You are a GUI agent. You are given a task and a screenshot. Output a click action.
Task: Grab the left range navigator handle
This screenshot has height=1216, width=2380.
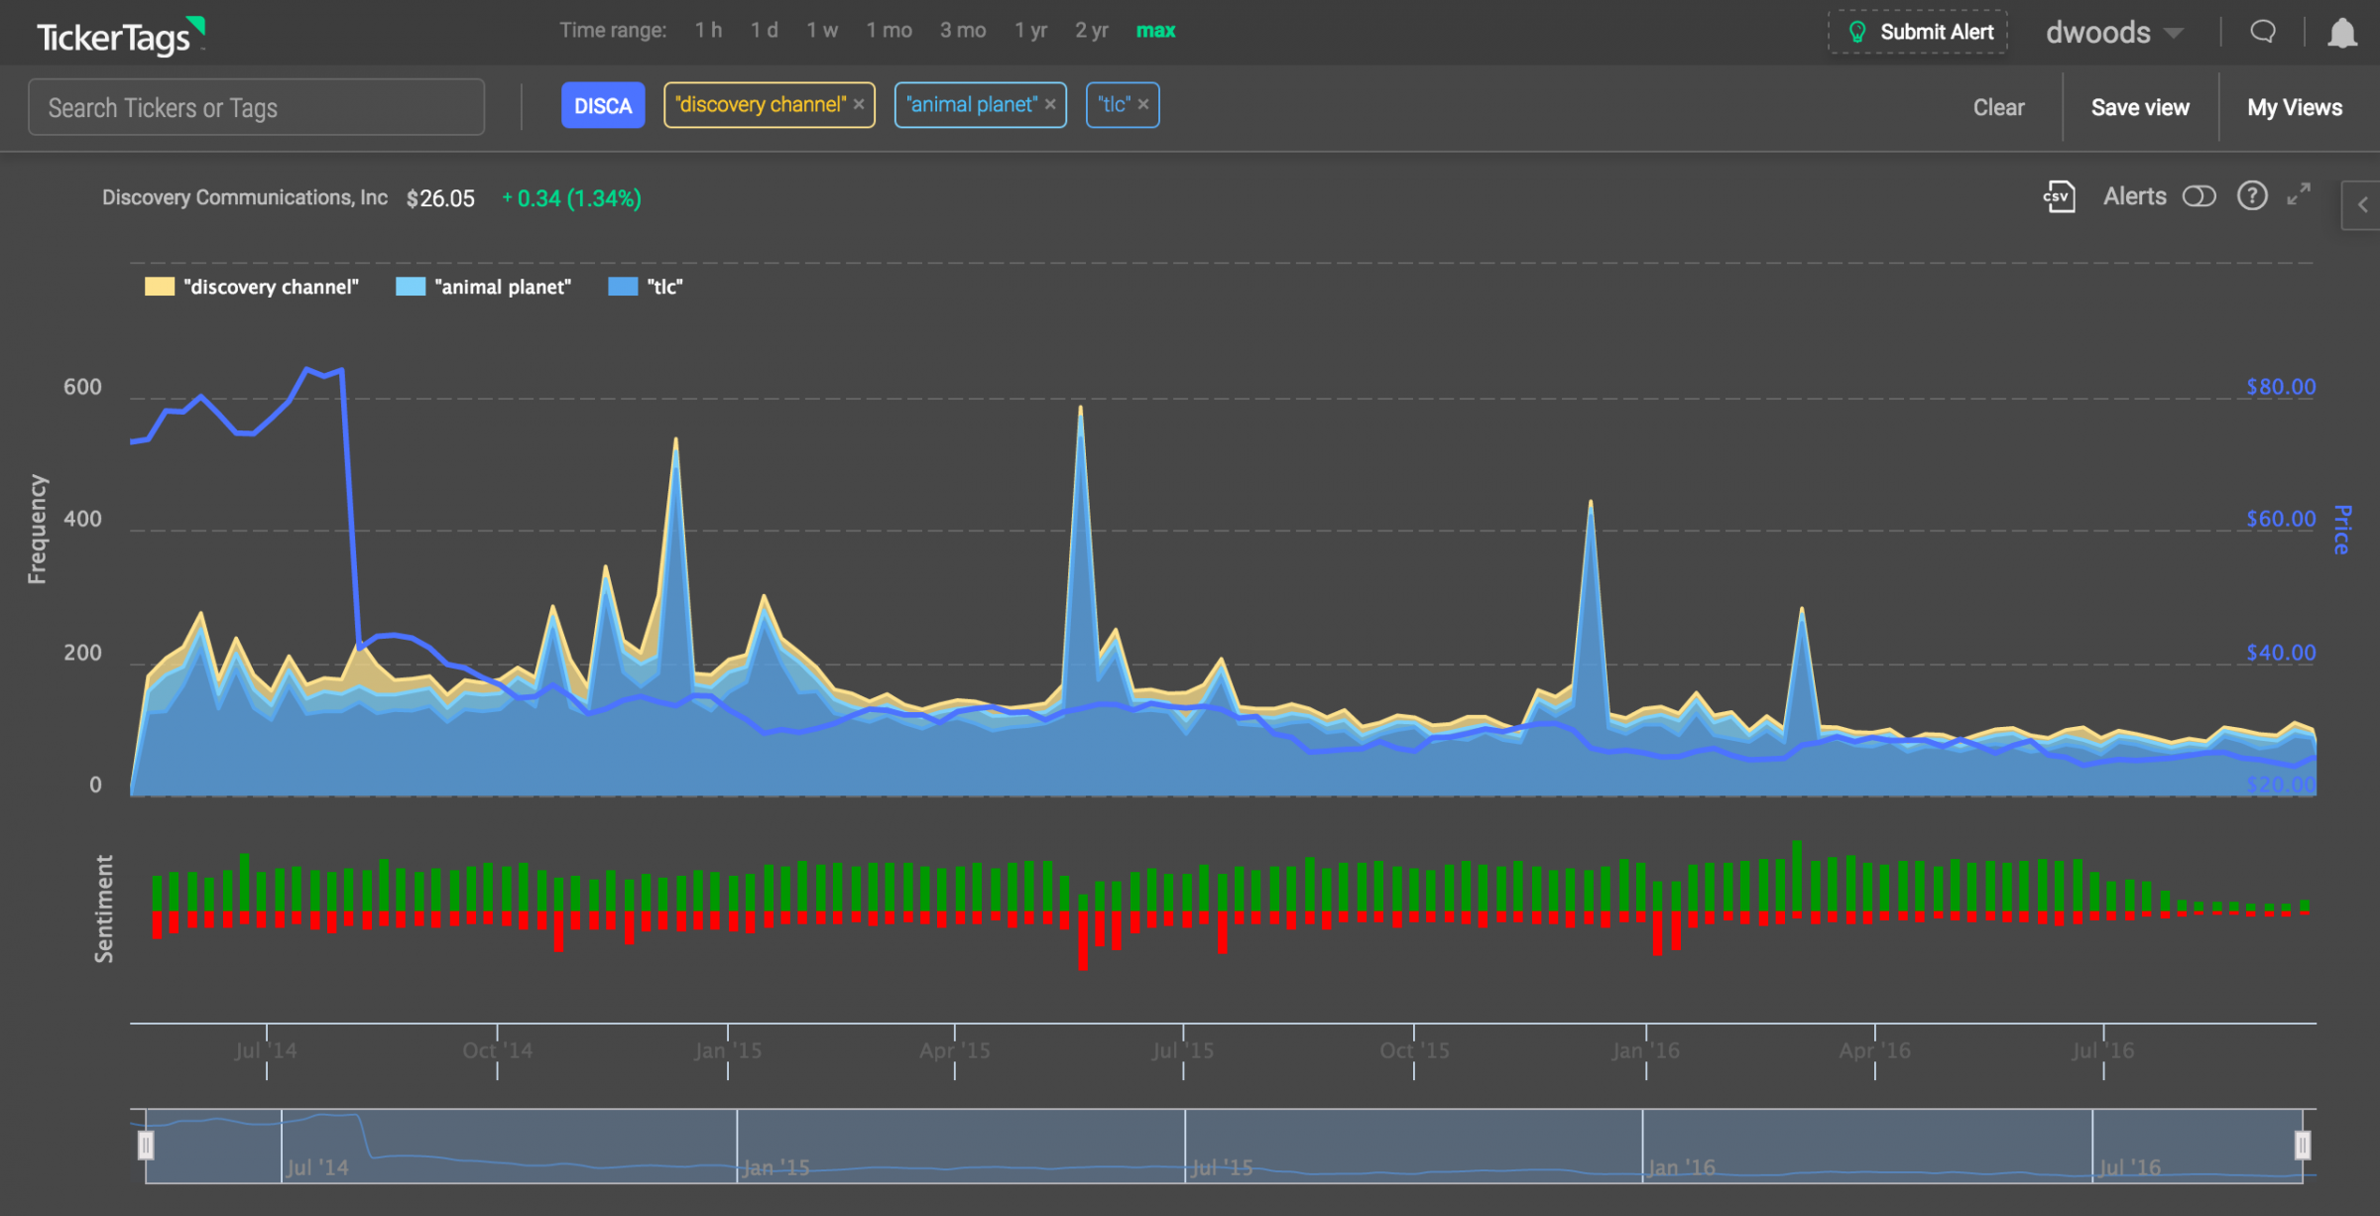[x=146, y=1146]
